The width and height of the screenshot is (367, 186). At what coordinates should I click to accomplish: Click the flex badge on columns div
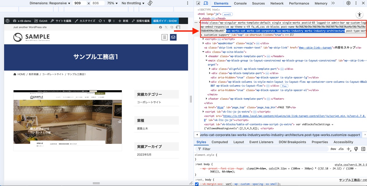point(284,86)
